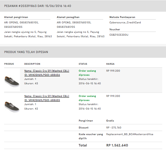Open product ID VA142SH61LPQID-688655 link
This screenshot has height=161, width=166.
pos(42,100)
